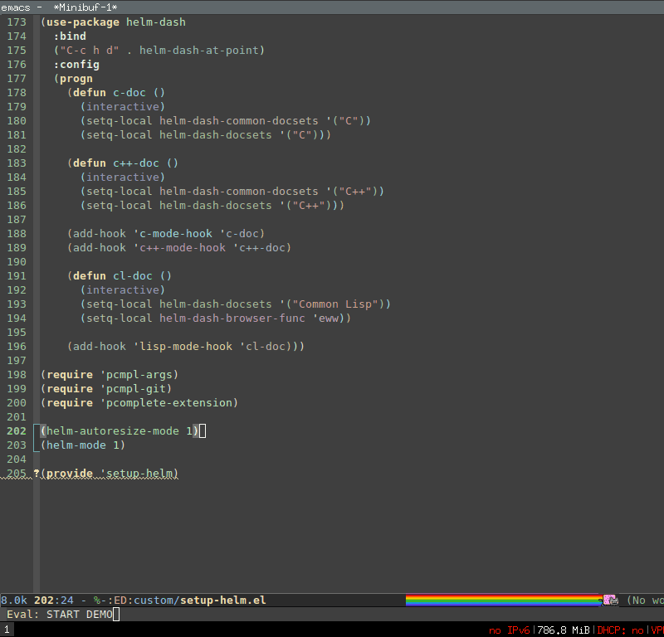Click "(provide 'setup-helm)" on line 205
The height and width of the screenshot is (637, 664).
point(110,474)
